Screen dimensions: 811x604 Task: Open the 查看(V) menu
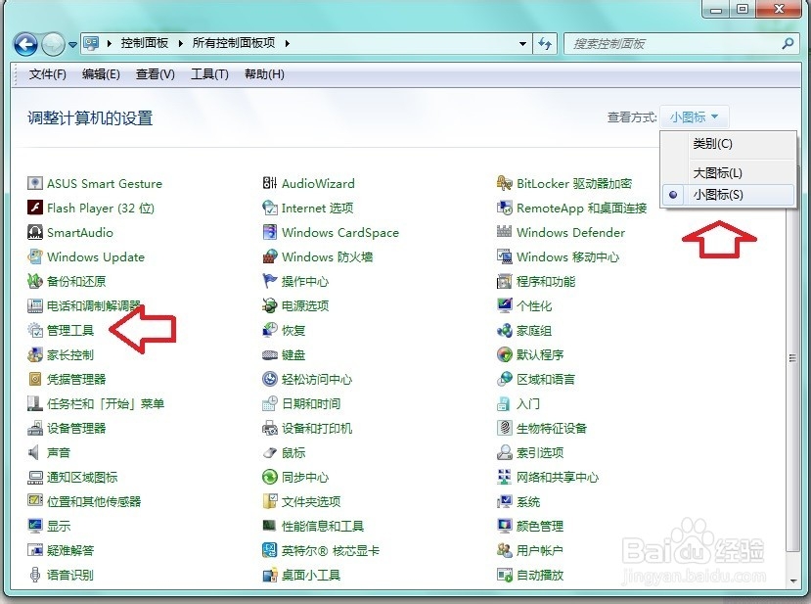point(156,74)
